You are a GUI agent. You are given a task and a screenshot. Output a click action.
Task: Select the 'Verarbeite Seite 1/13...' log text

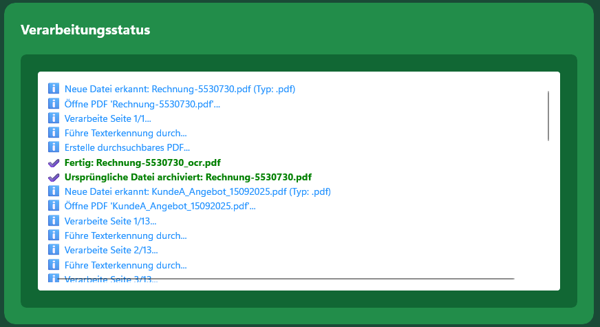click(110, 221)
